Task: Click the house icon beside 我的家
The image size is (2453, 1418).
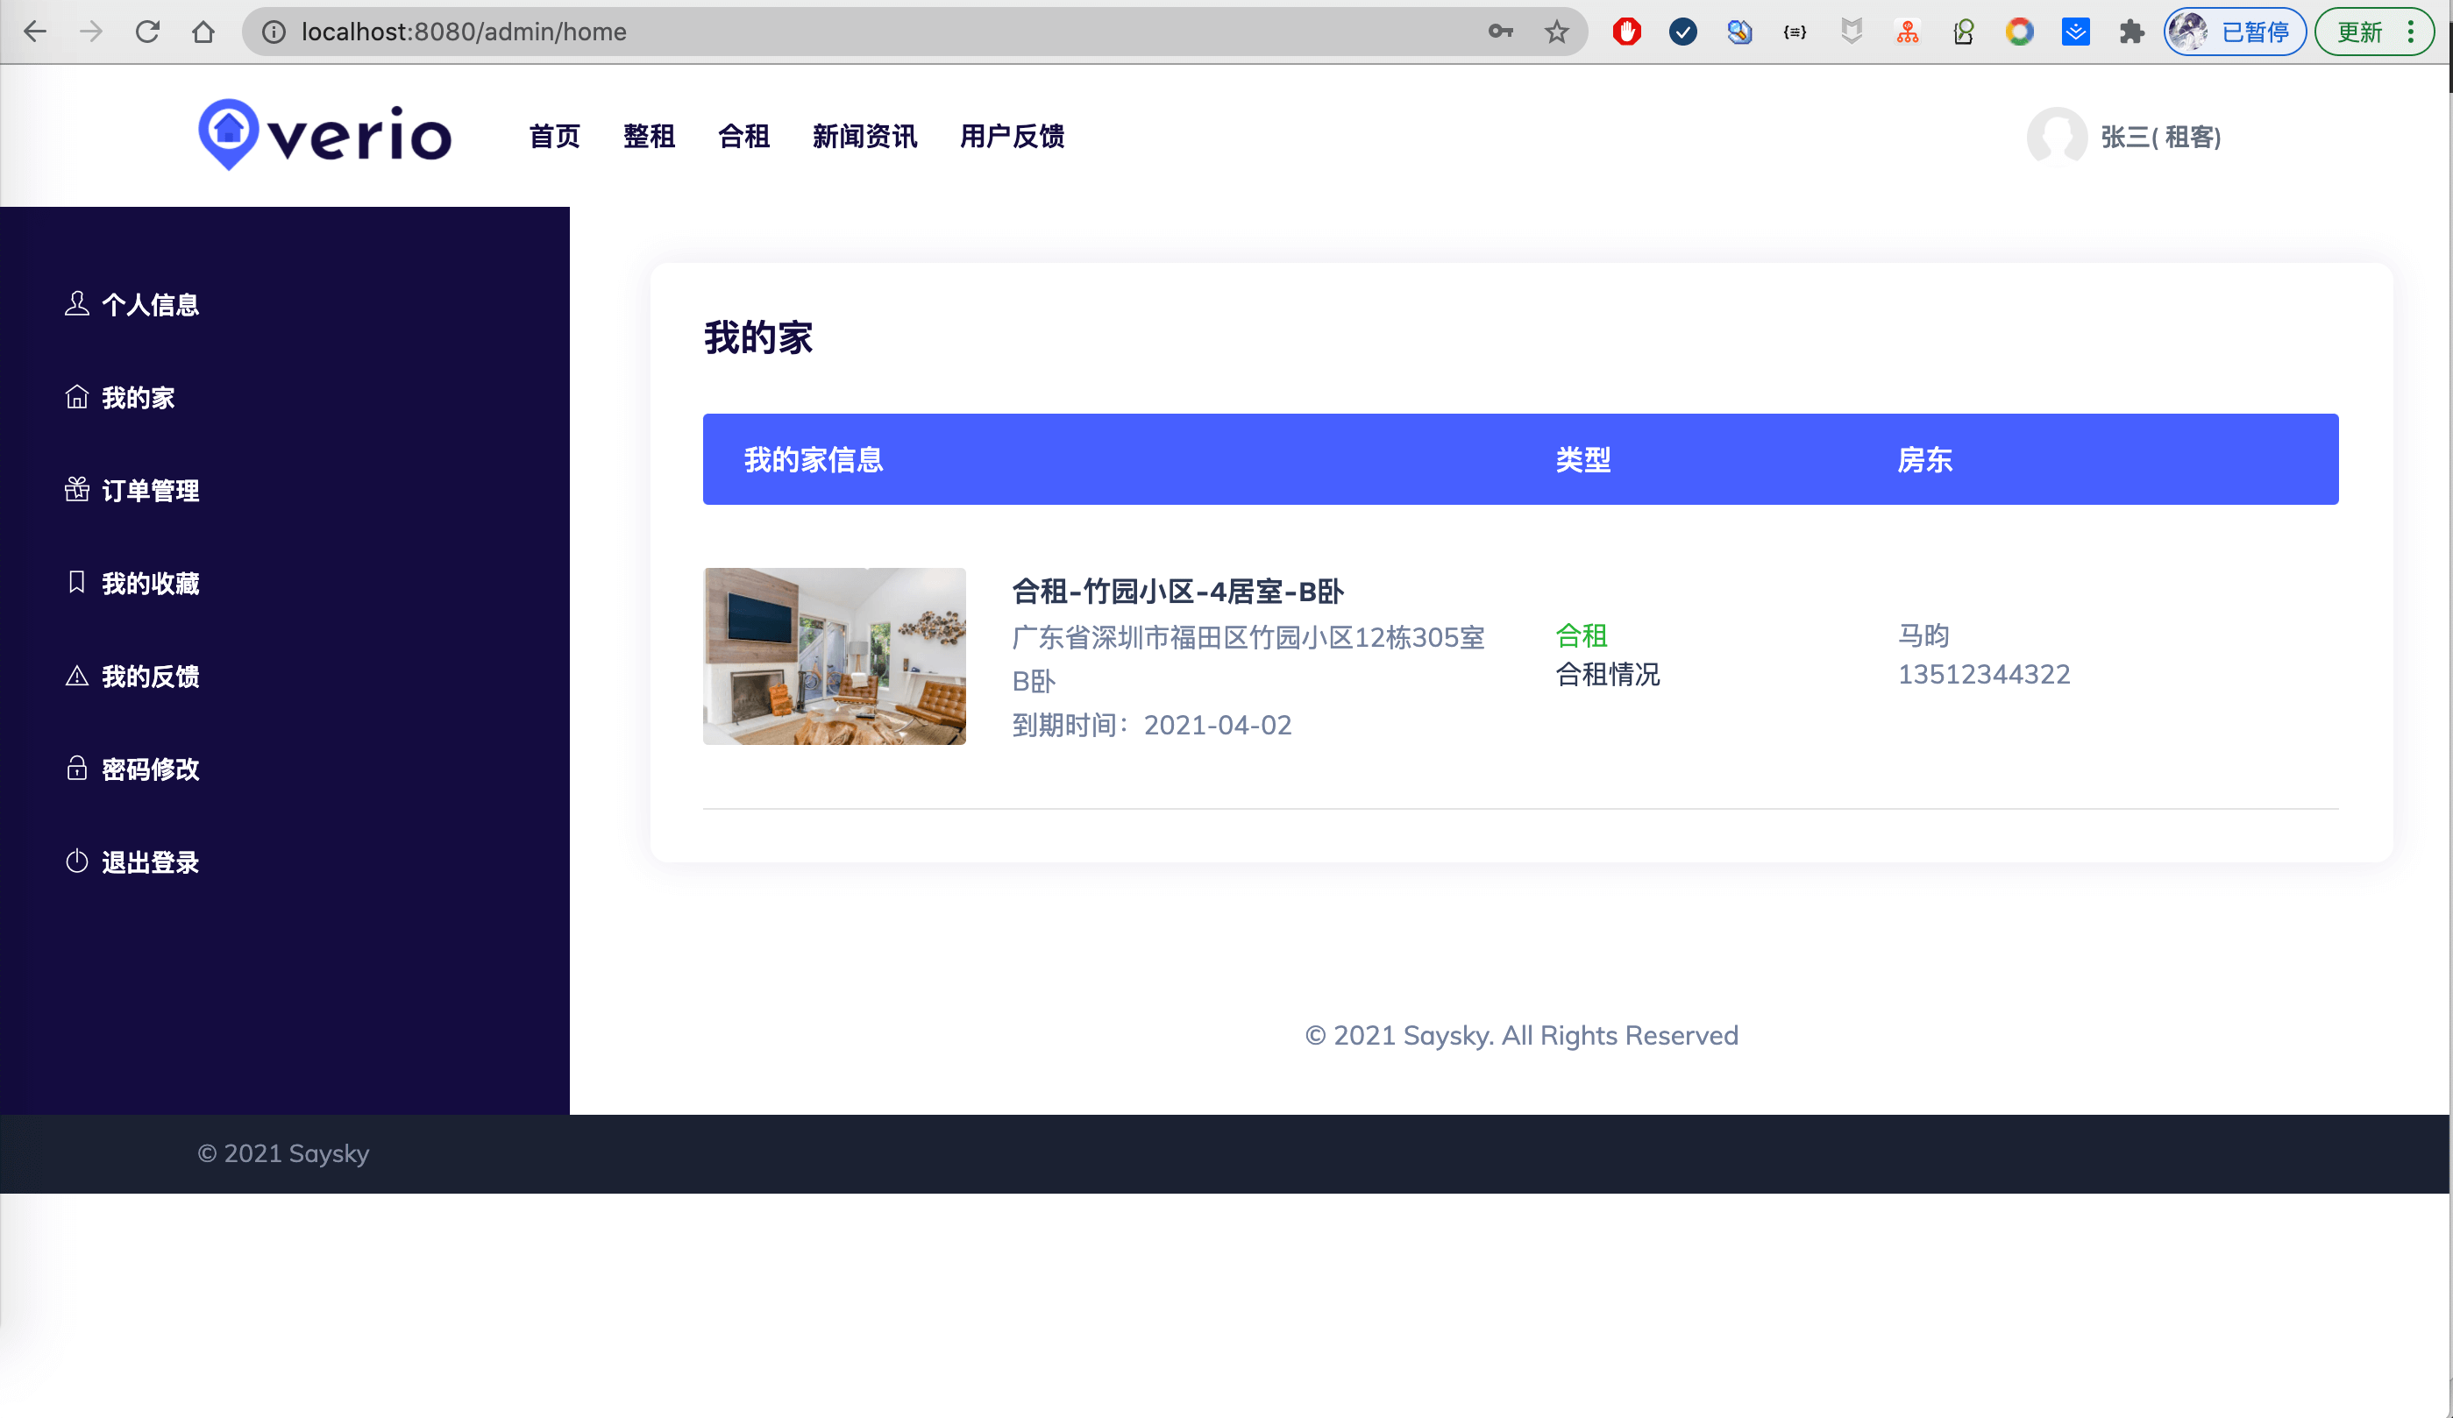Action: click(77, 397)
